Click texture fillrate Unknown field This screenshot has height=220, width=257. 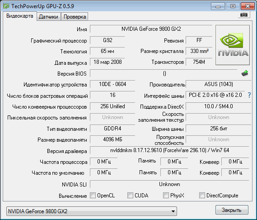pos(218,117)
